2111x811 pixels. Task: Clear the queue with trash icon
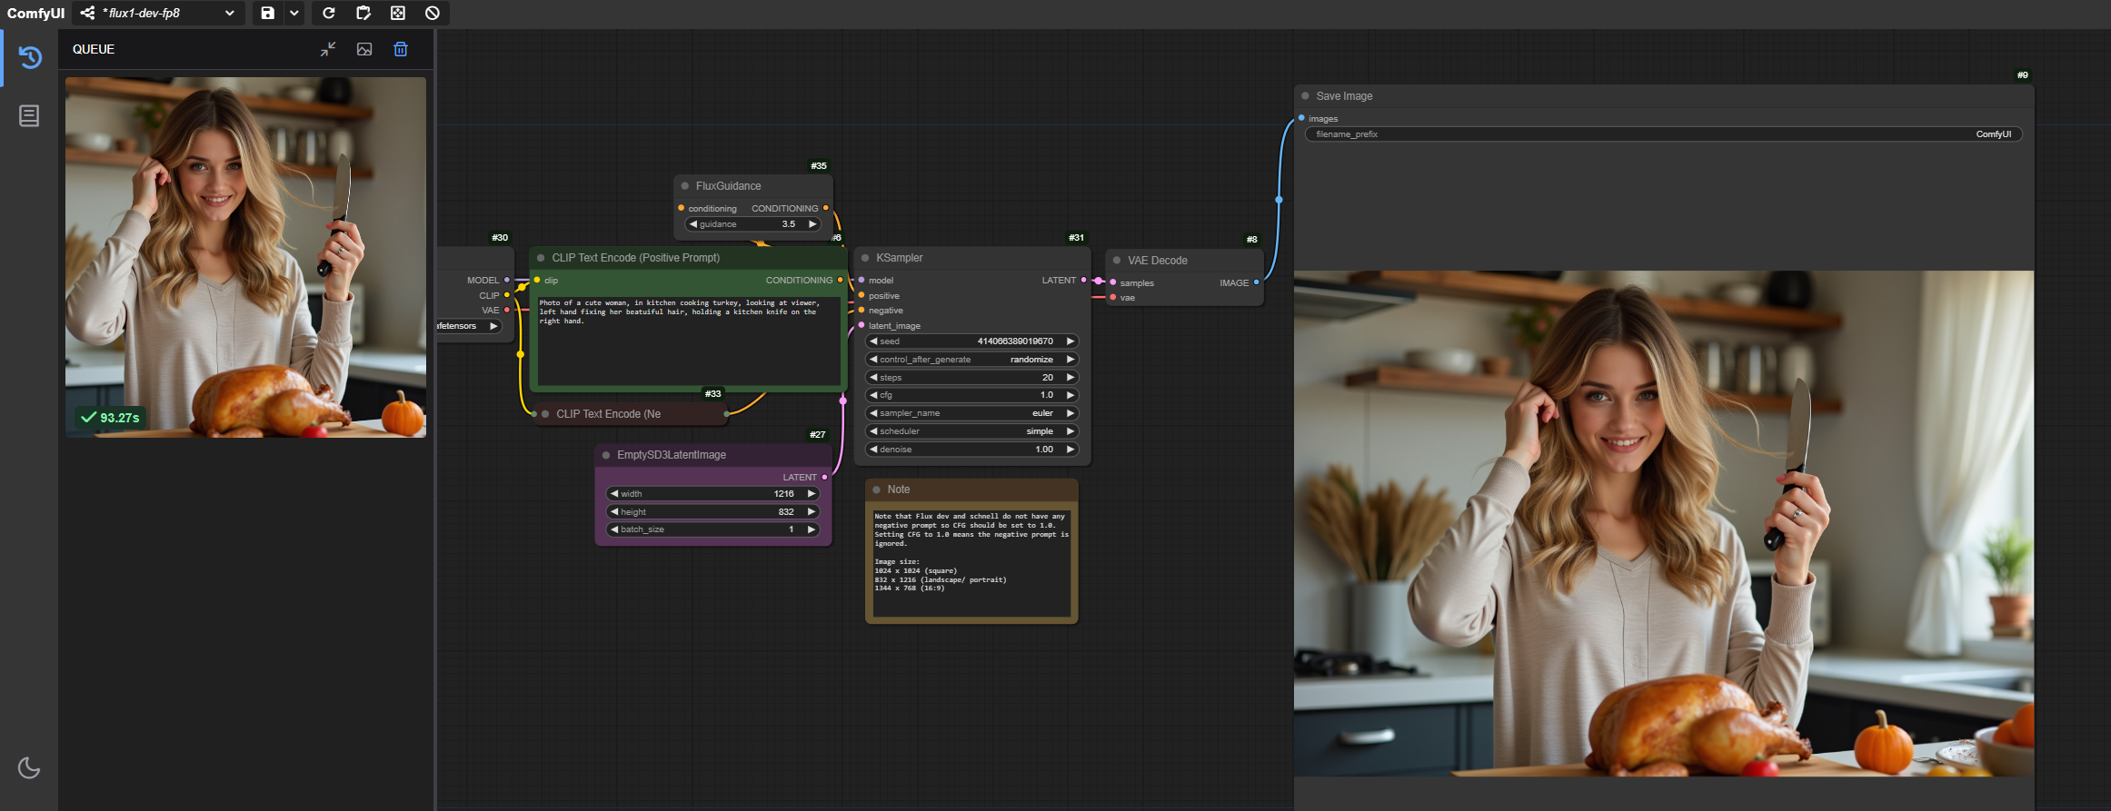[401, 49]
